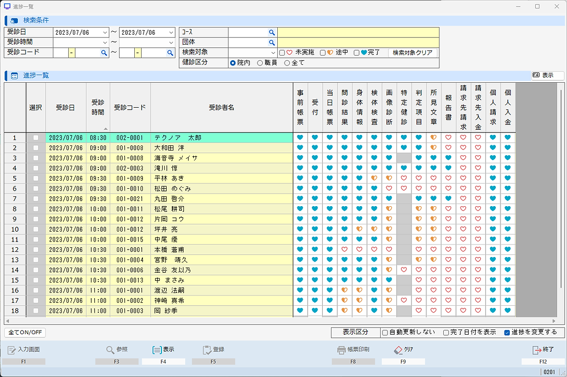Screen dimensions: 567x377
Task: Click the 問診結果 heart for 渡辺 法嗣
Action: (345, 290)
